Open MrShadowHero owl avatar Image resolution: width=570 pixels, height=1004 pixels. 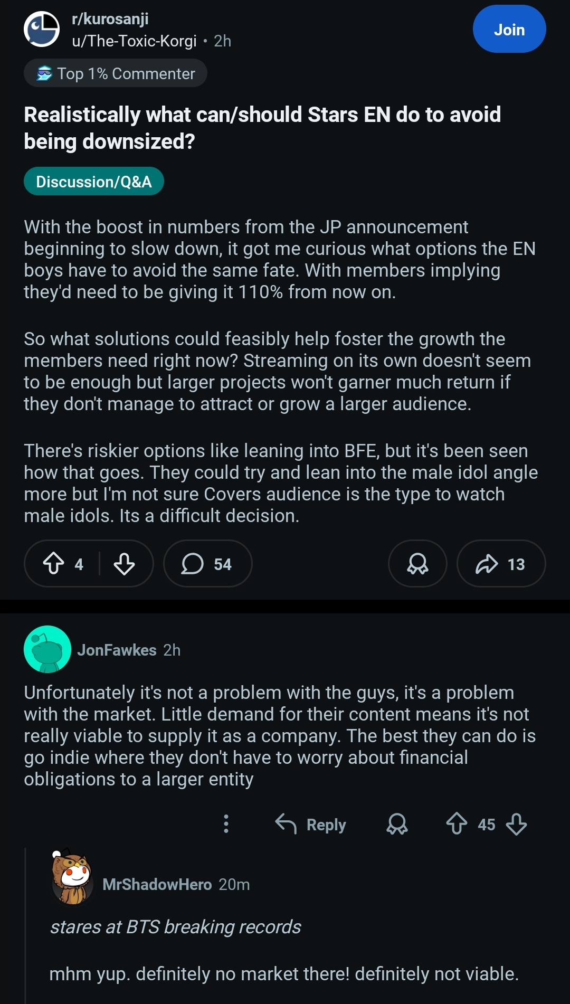73,877
